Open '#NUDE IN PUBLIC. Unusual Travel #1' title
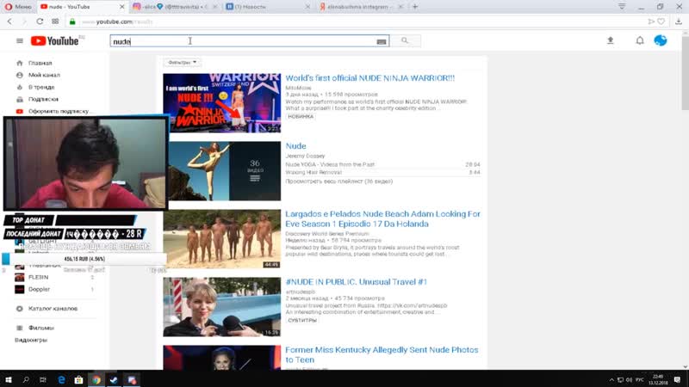The image size is (689, 387). [356, 282]
